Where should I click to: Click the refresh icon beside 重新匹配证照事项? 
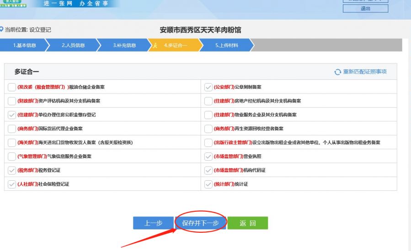[337, 72]
